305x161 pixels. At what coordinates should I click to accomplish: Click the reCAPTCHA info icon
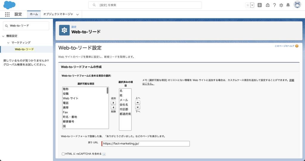point(104,154)
